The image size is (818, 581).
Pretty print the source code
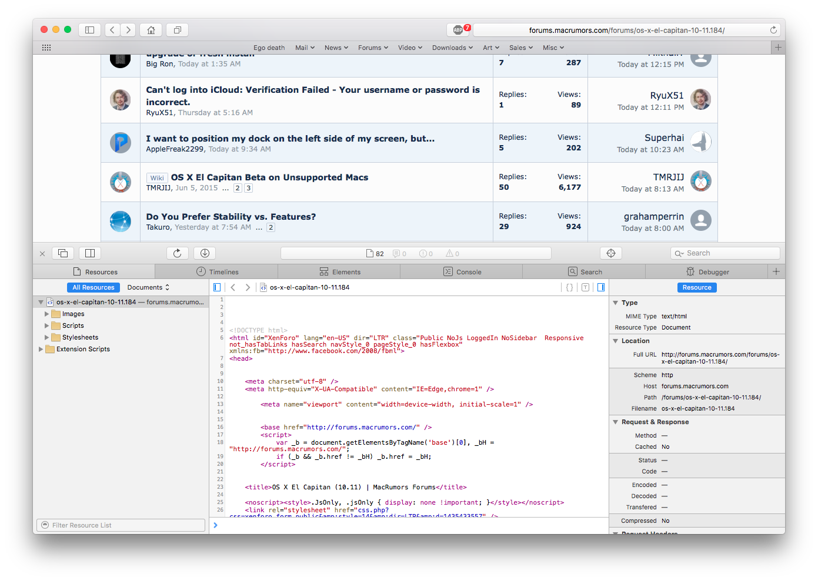tap(569, 287)
